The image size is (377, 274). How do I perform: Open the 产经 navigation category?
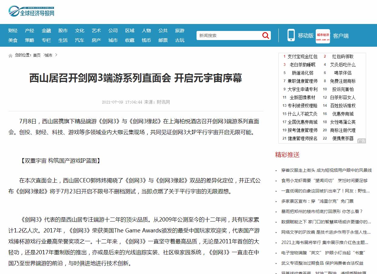point(29,31)
